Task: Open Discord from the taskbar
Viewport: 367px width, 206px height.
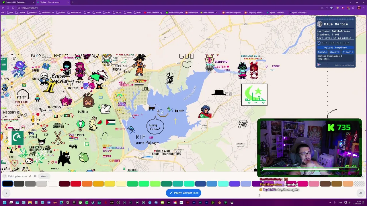Action: point(49,203)
